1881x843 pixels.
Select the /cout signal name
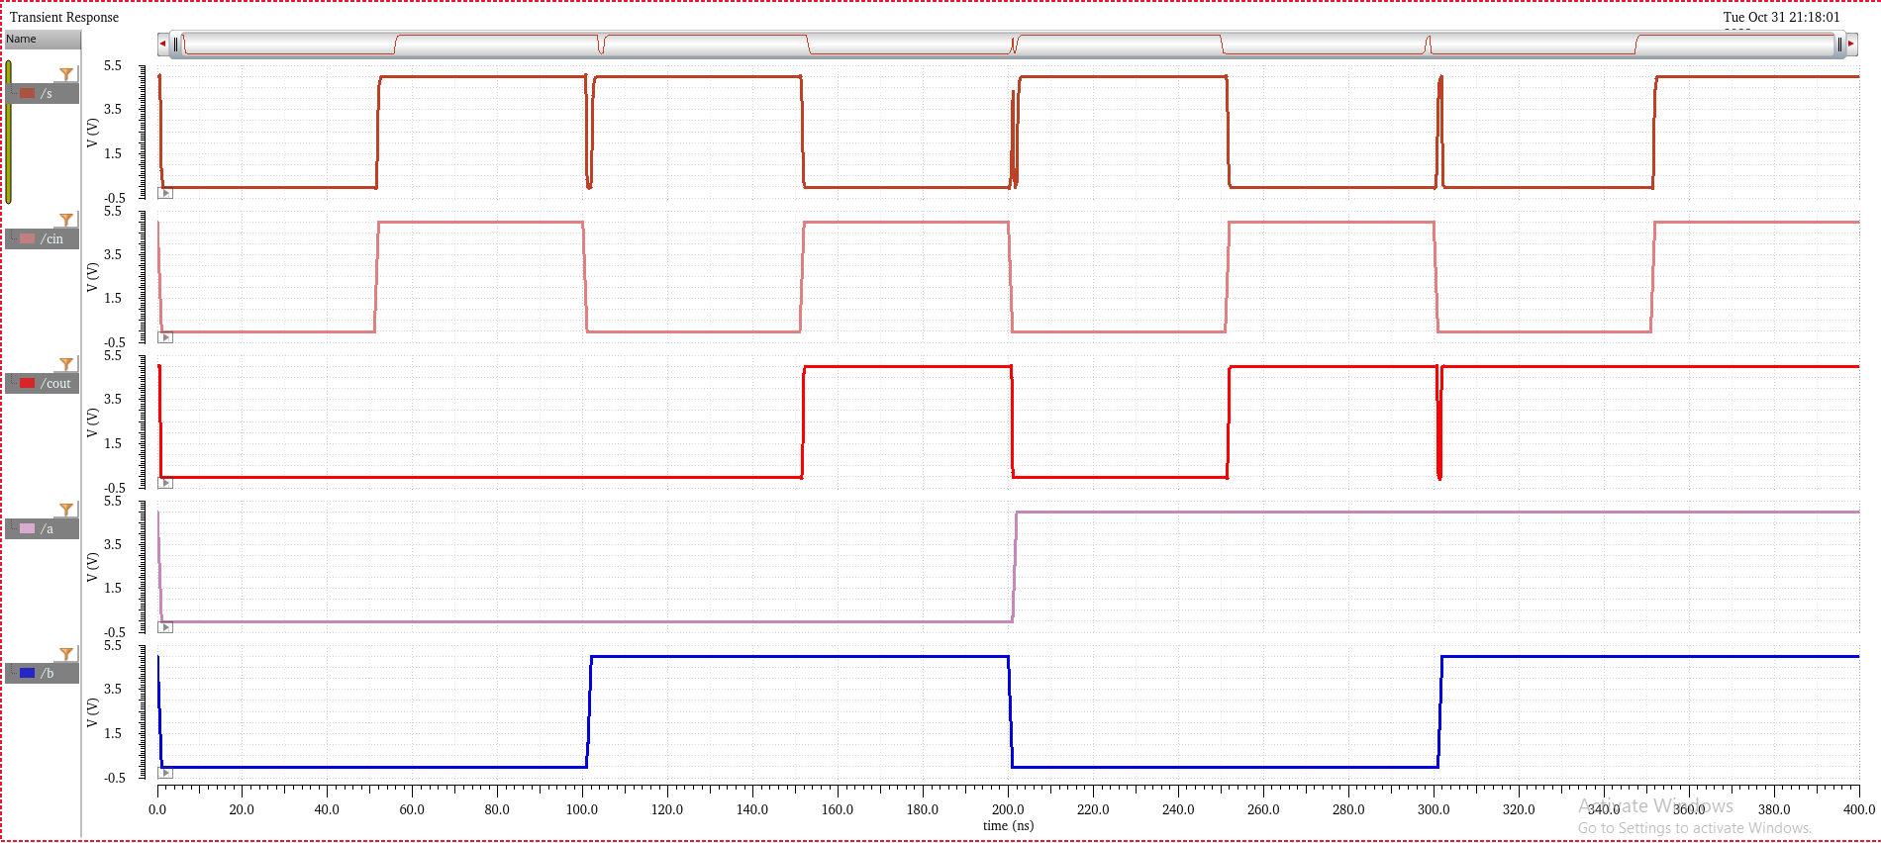pos(55,383)
